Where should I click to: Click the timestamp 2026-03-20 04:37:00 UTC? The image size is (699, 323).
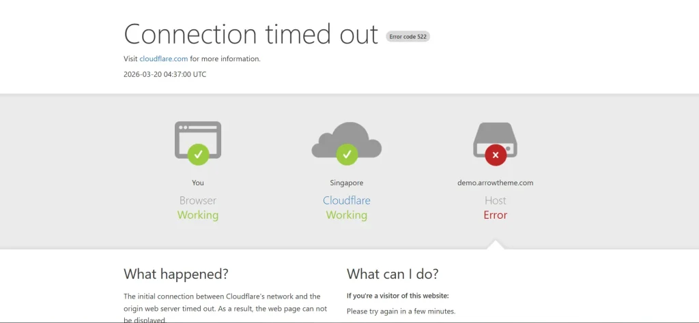(165, 74)
